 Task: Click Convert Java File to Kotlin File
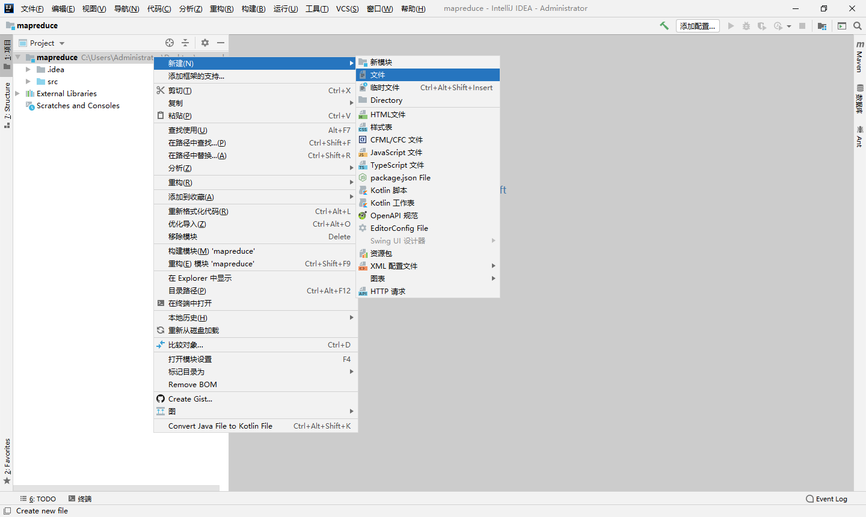point(256,426)
